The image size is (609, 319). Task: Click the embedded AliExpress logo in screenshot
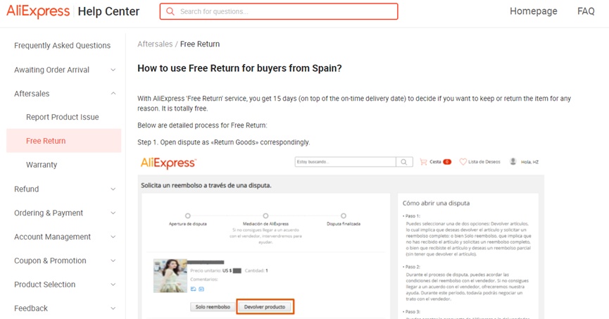(168, 163)
